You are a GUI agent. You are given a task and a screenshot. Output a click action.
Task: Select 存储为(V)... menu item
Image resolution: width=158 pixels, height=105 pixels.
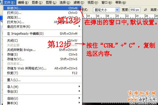point(42,59)
